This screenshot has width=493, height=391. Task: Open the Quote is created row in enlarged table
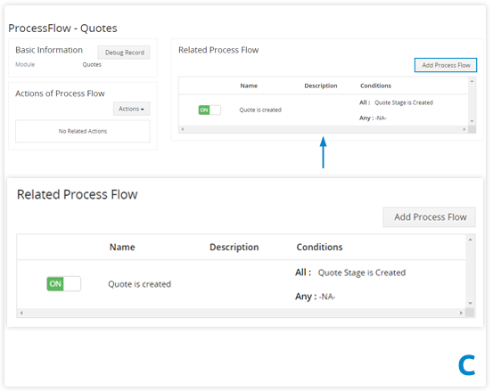pos(139,284)
